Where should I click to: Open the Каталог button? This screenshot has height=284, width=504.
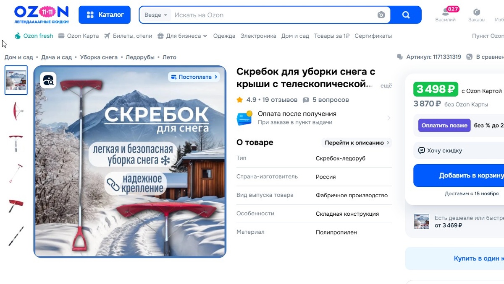[105, 15]
